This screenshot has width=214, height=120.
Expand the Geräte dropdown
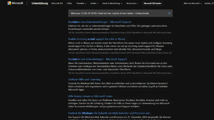[94, 3]
